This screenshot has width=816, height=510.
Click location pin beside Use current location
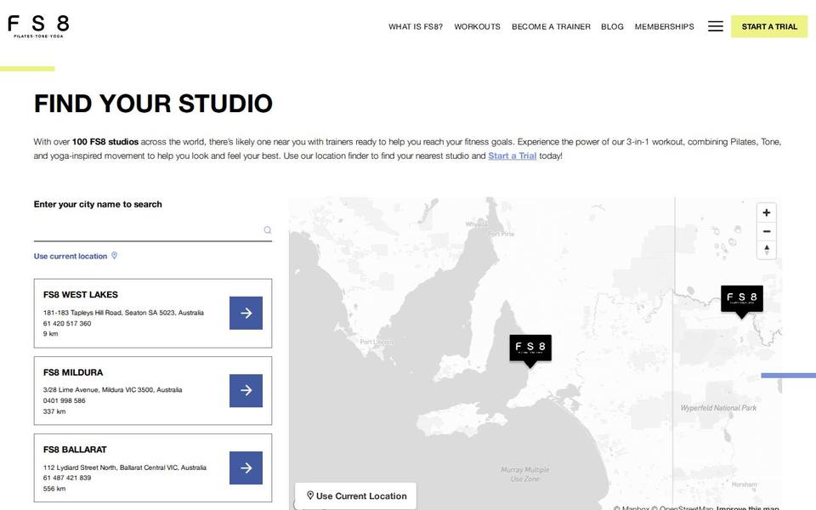(114, 256)
